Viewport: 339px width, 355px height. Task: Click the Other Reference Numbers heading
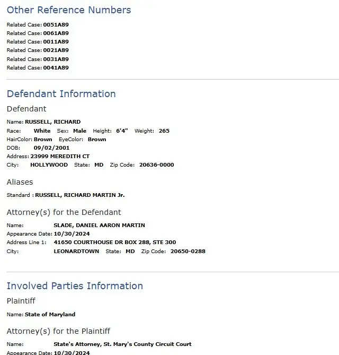click(x=69, y=10)
